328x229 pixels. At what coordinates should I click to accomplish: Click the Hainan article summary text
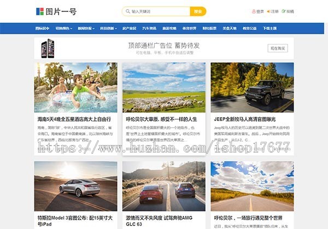[75, 134]
